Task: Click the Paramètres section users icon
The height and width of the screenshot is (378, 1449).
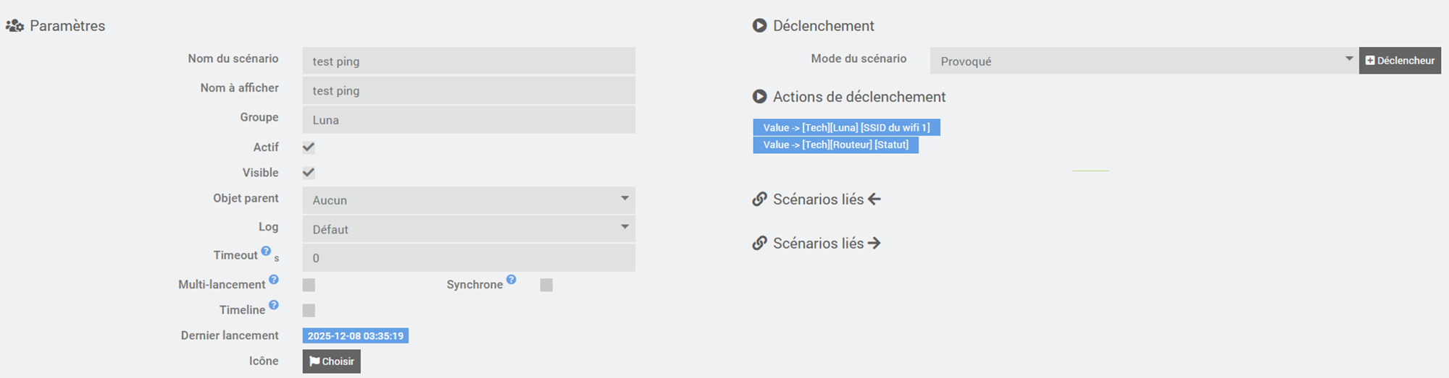Action: click(14, 26)
